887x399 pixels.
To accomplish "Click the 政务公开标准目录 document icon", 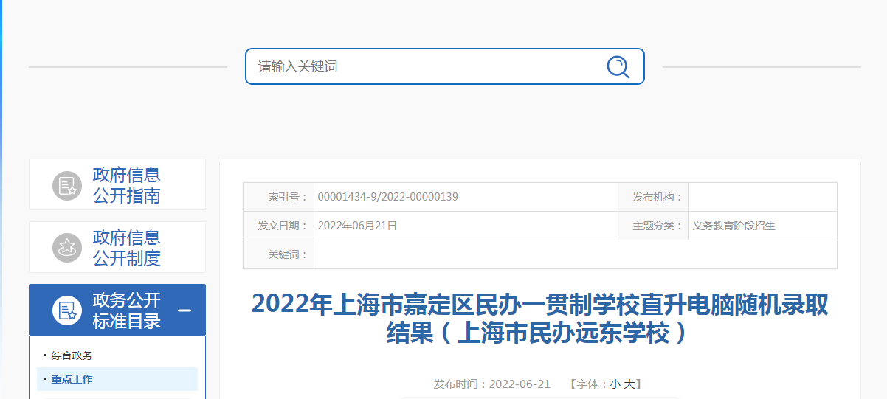I will pyautogui.click(x=67, y=310).
